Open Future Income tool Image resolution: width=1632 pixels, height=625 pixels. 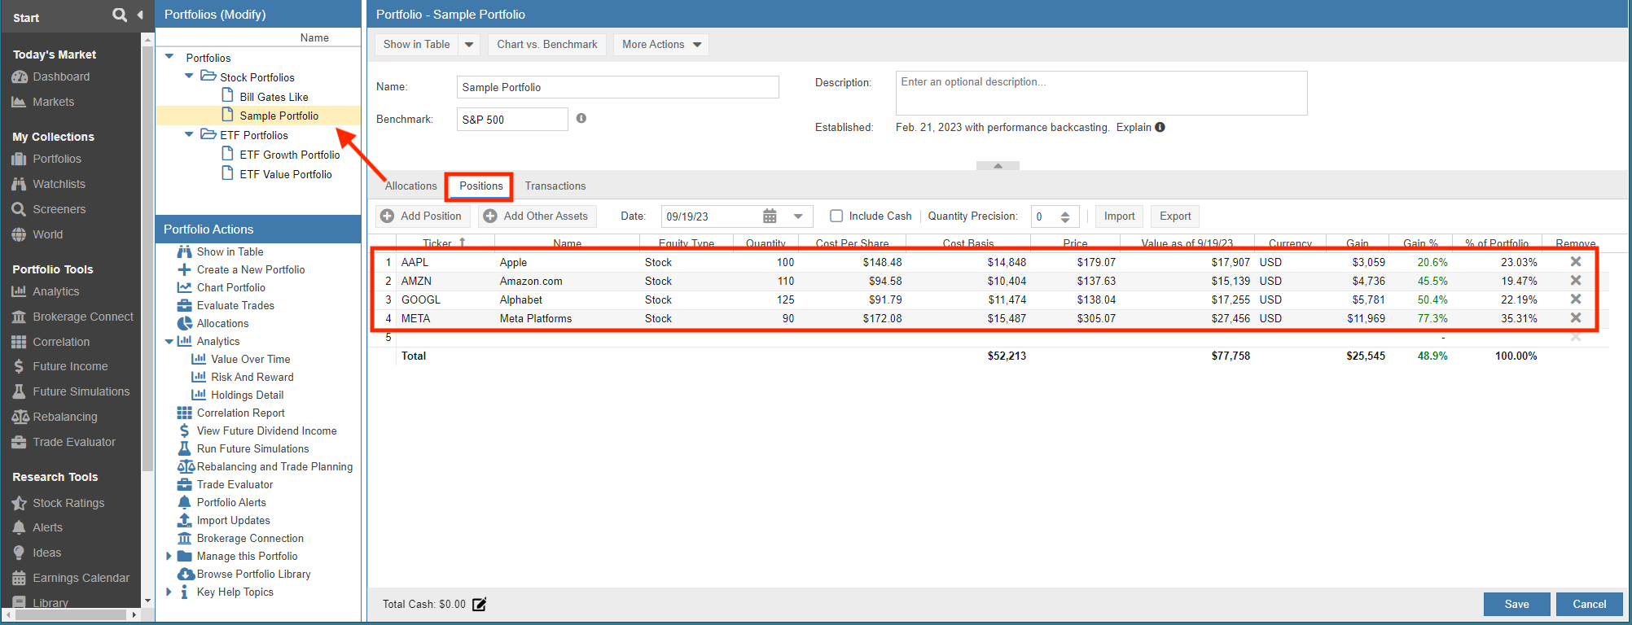[70, 366]
